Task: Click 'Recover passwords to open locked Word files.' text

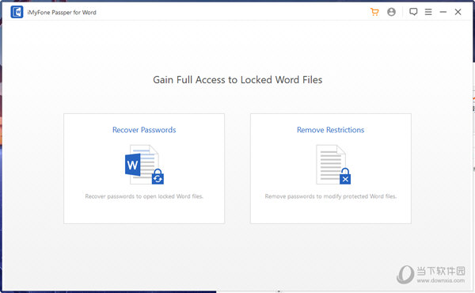Action: click(144, 196)
